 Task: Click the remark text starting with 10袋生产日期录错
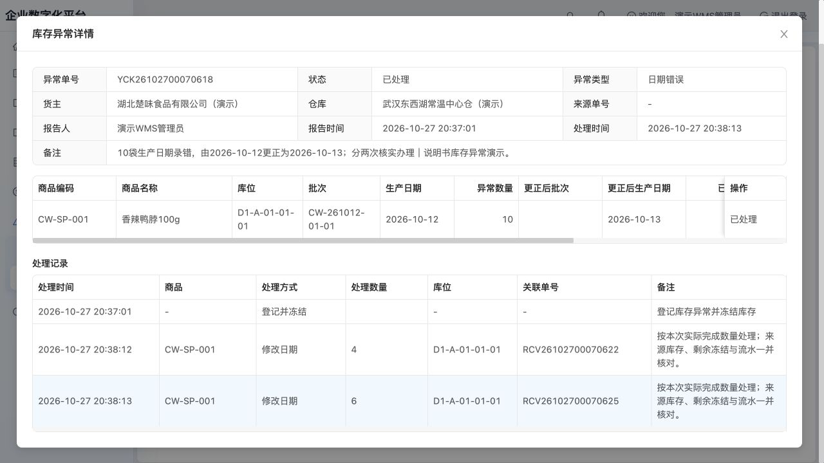tap(315, 153)
